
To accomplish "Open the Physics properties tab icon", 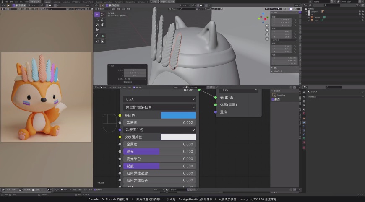I will [x=304, y=130].
